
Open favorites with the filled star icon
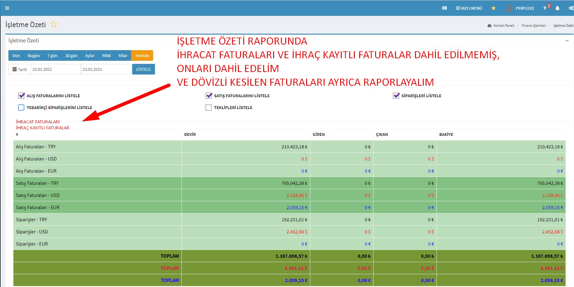494,8
